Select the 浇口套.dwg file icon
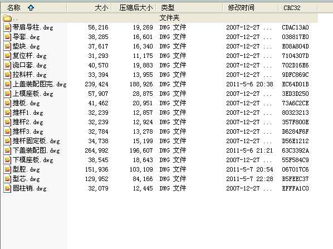The height and width of the screenshot is (249, 333). [x=7, y=65]
